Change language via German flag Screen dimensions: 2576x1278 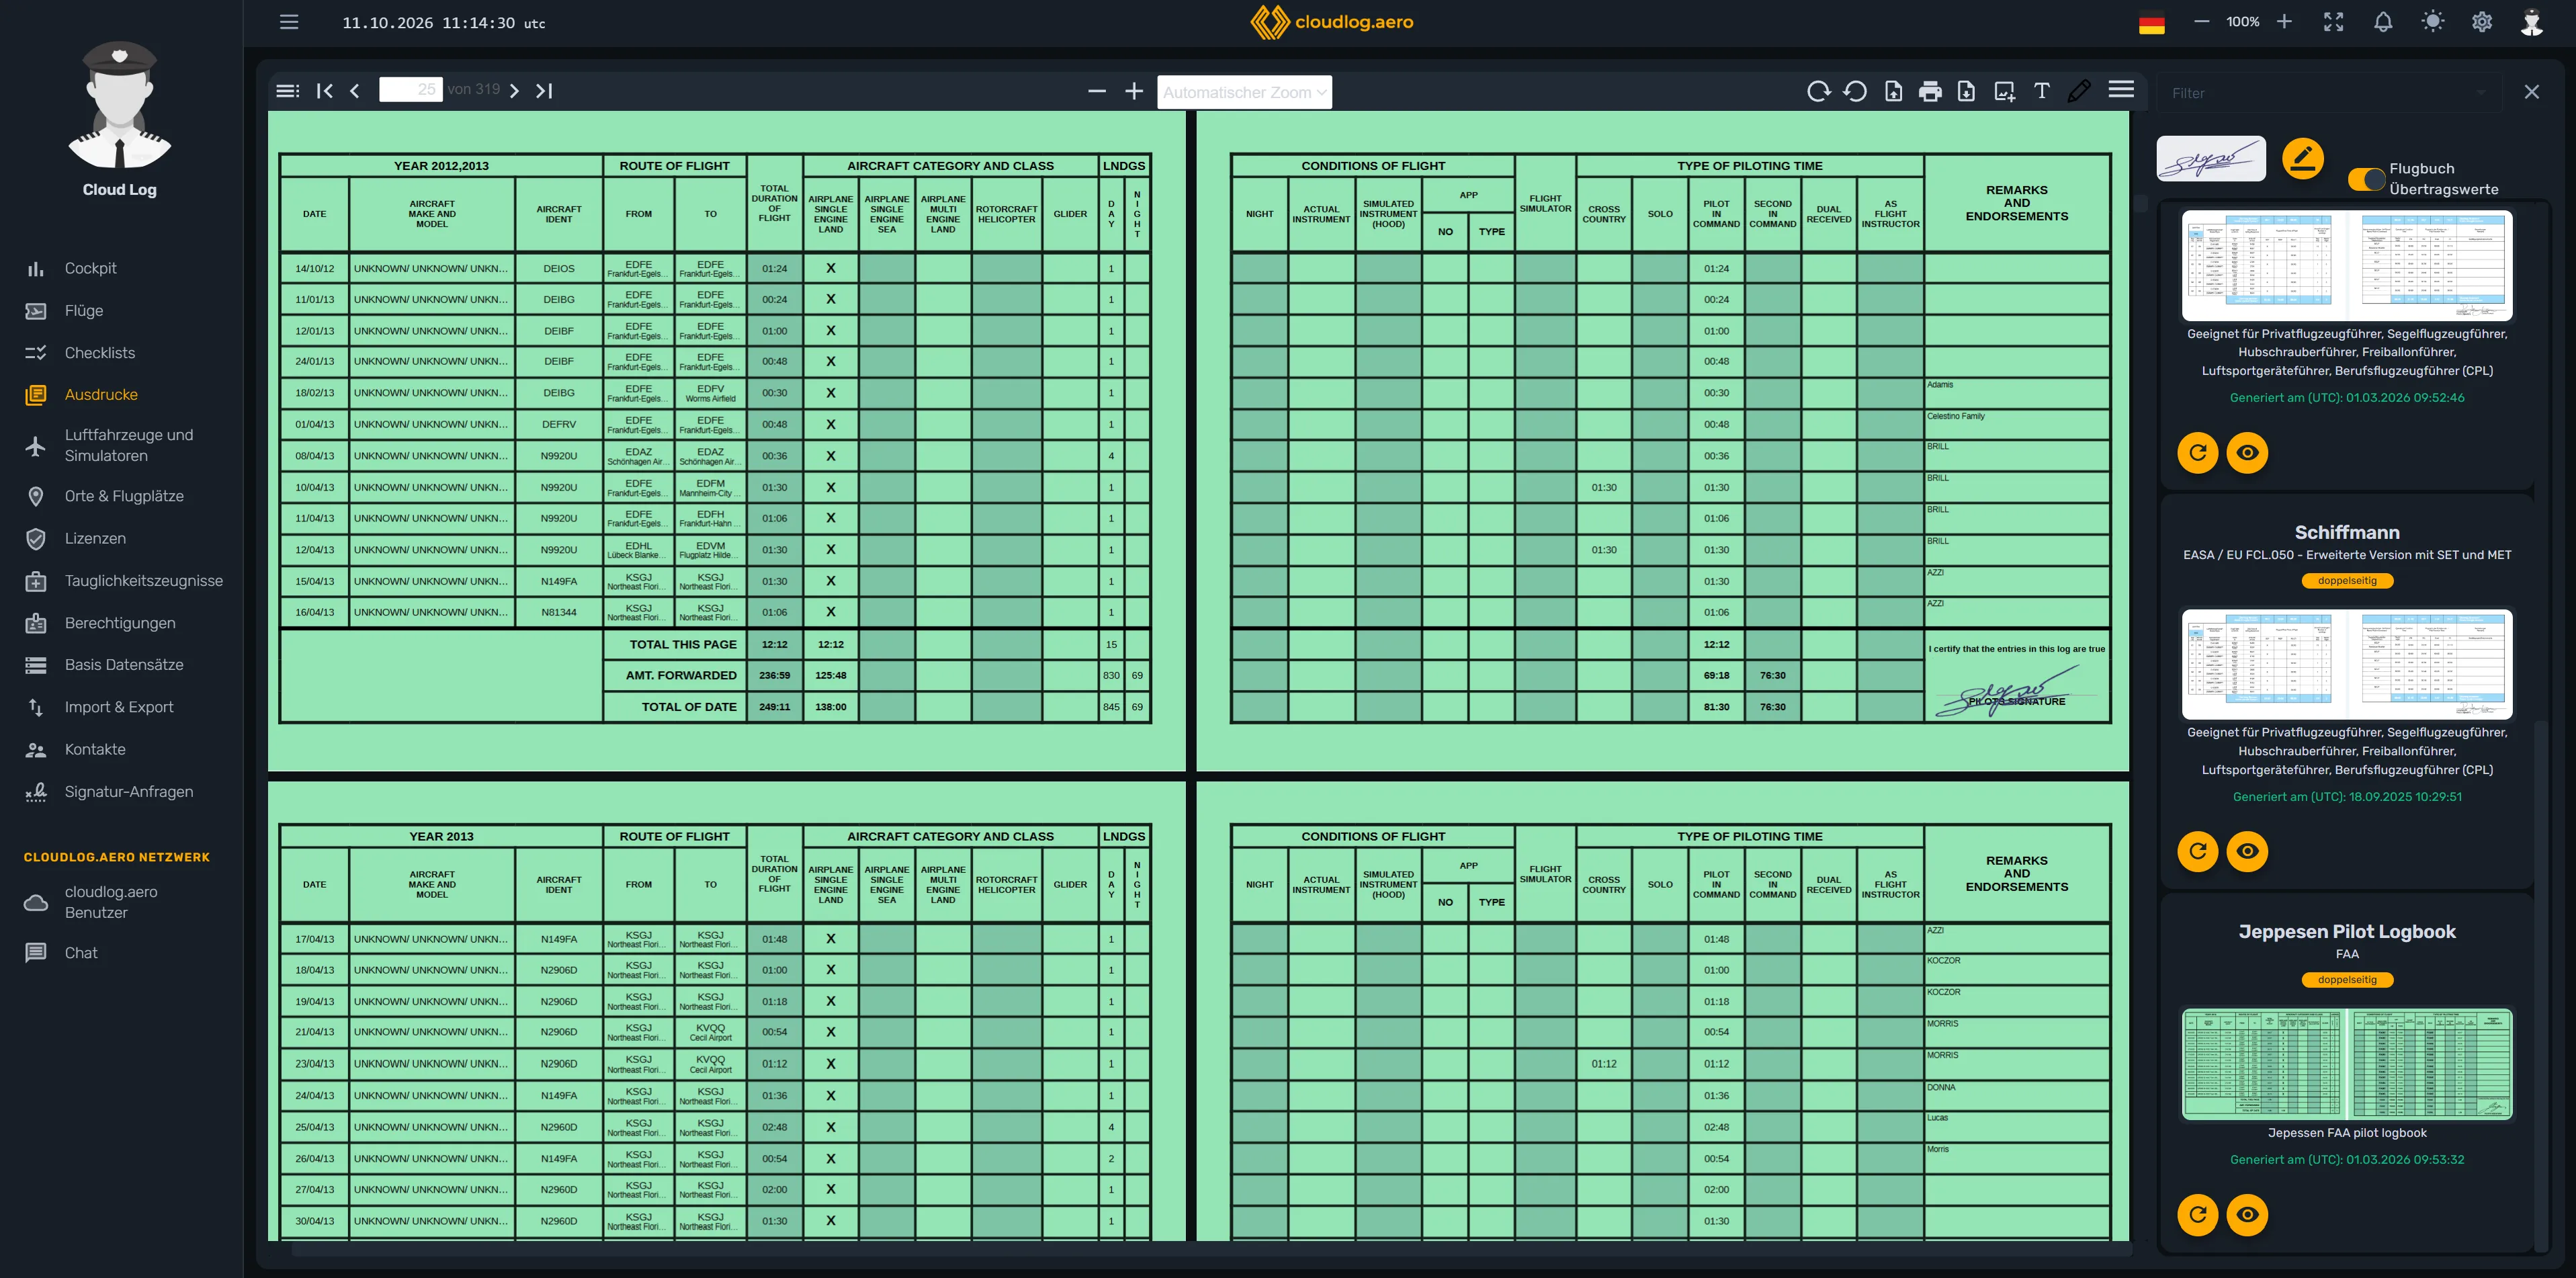(2151, 23)
